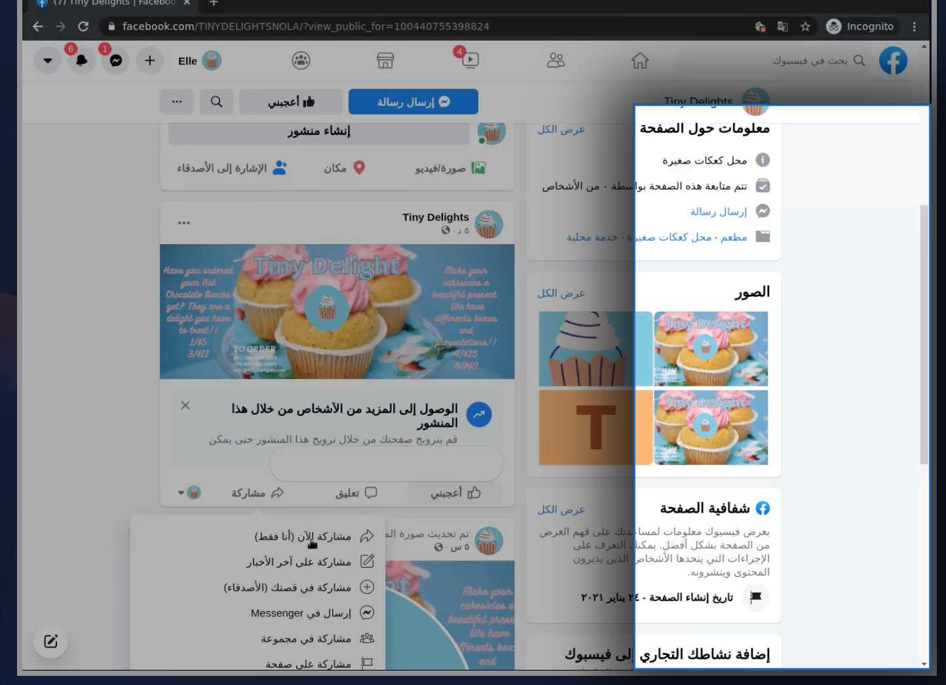Click the إضافة نشاطك التجاري heading

tap(667, 654)
